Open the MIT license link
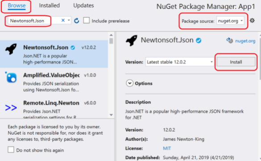This screenshot has height=161, width=261. point(167,148)
